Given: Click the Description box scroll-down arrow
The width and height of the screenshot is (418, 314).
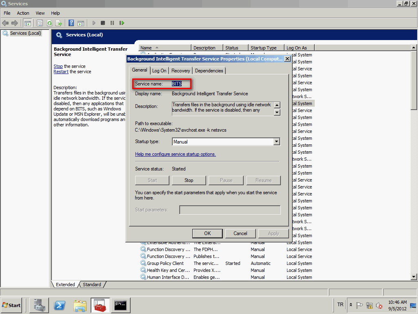Looking at the screenshot, I should [x=277, y=112].
